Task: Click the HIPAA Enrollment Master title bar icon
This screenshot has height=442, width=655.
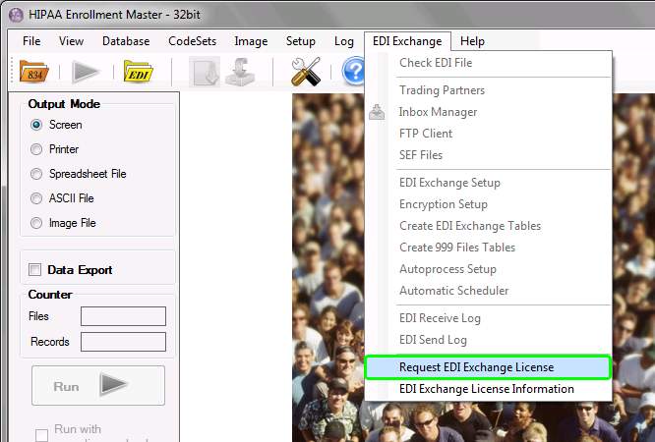Action: coord(16,15)
